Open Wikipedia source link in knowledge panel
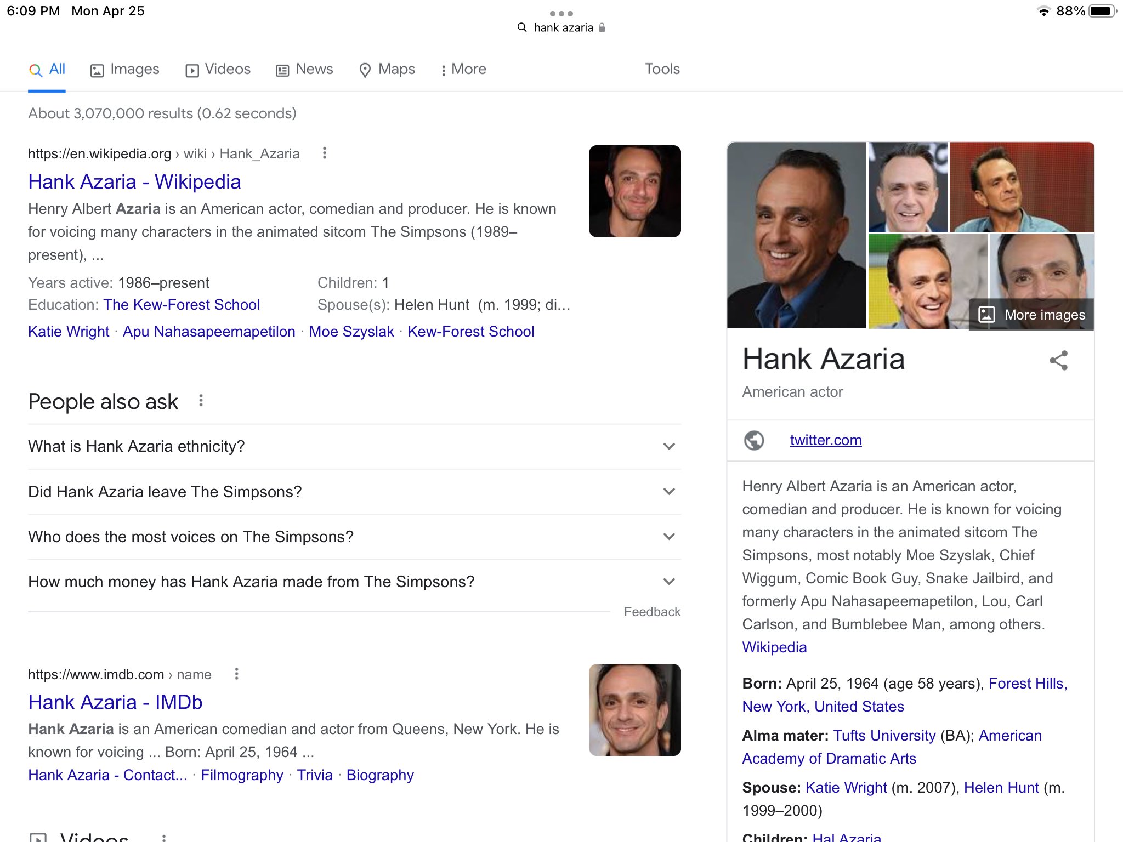1123x842 pixels. click(x=774, y=647)
